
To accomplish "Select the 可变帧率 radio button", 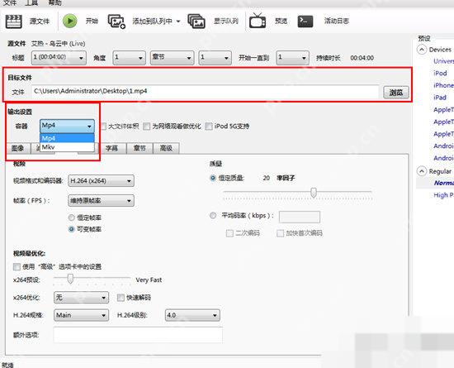I will pos(72,229).
